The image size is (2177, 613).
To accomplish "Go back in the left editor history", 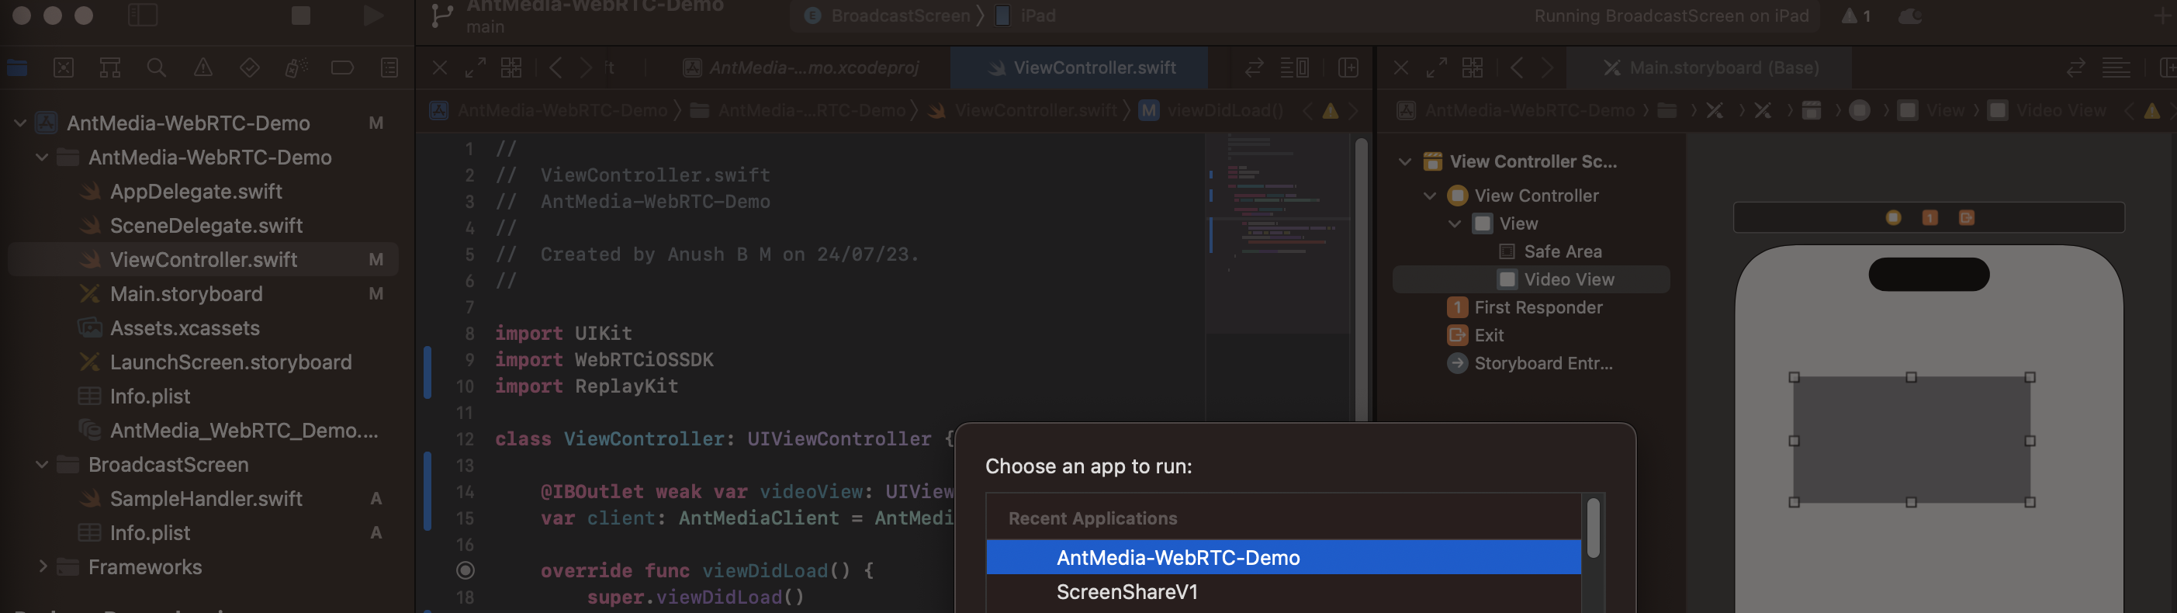I will point(555,68).
